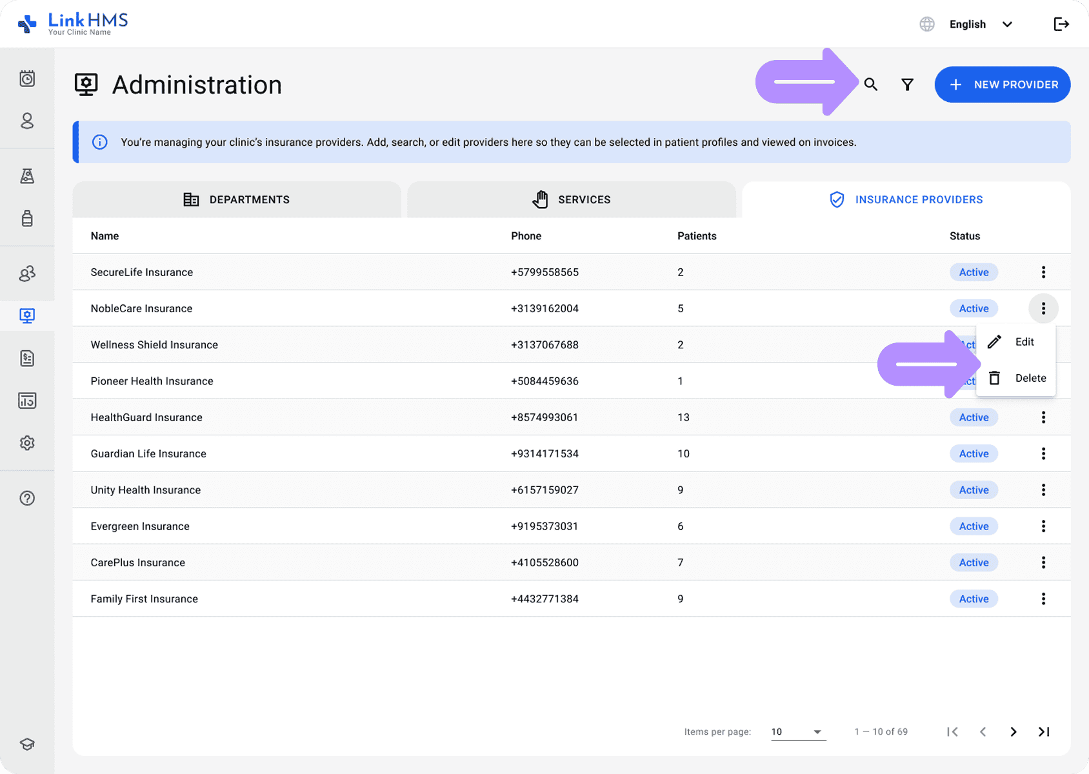Click the New Provider button
1089x774 pixels.
click(x=1002, y=84)
